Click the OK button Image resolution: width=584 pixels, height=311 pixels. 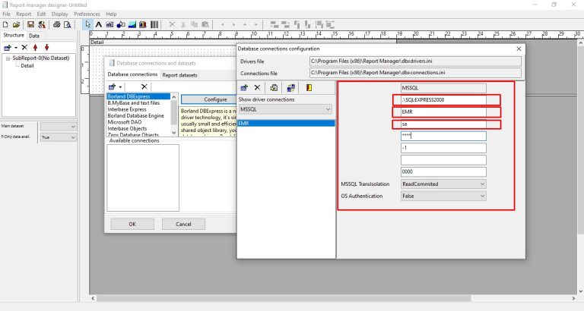click(132, 224)
